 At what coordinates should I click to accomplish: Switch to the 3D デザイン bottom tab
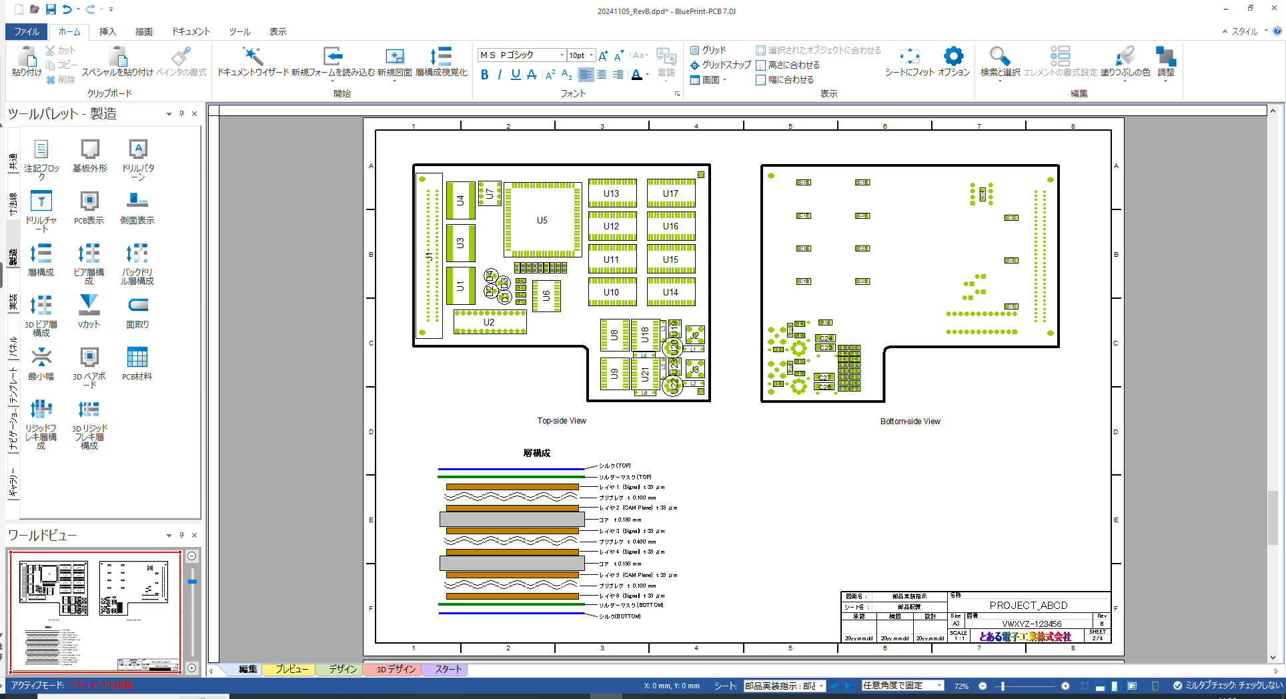(396, 669)
